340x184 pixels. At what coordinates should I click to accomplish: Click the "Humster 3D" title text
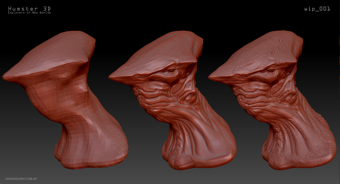(29, 9)
